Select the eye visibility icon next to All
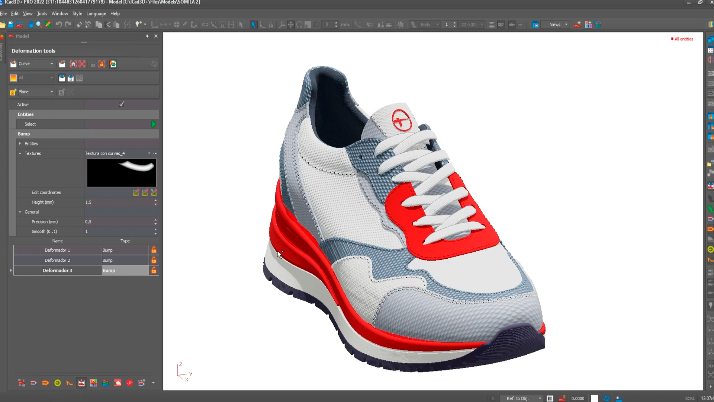The image size is (714, 402). click(x=62, y=78)
